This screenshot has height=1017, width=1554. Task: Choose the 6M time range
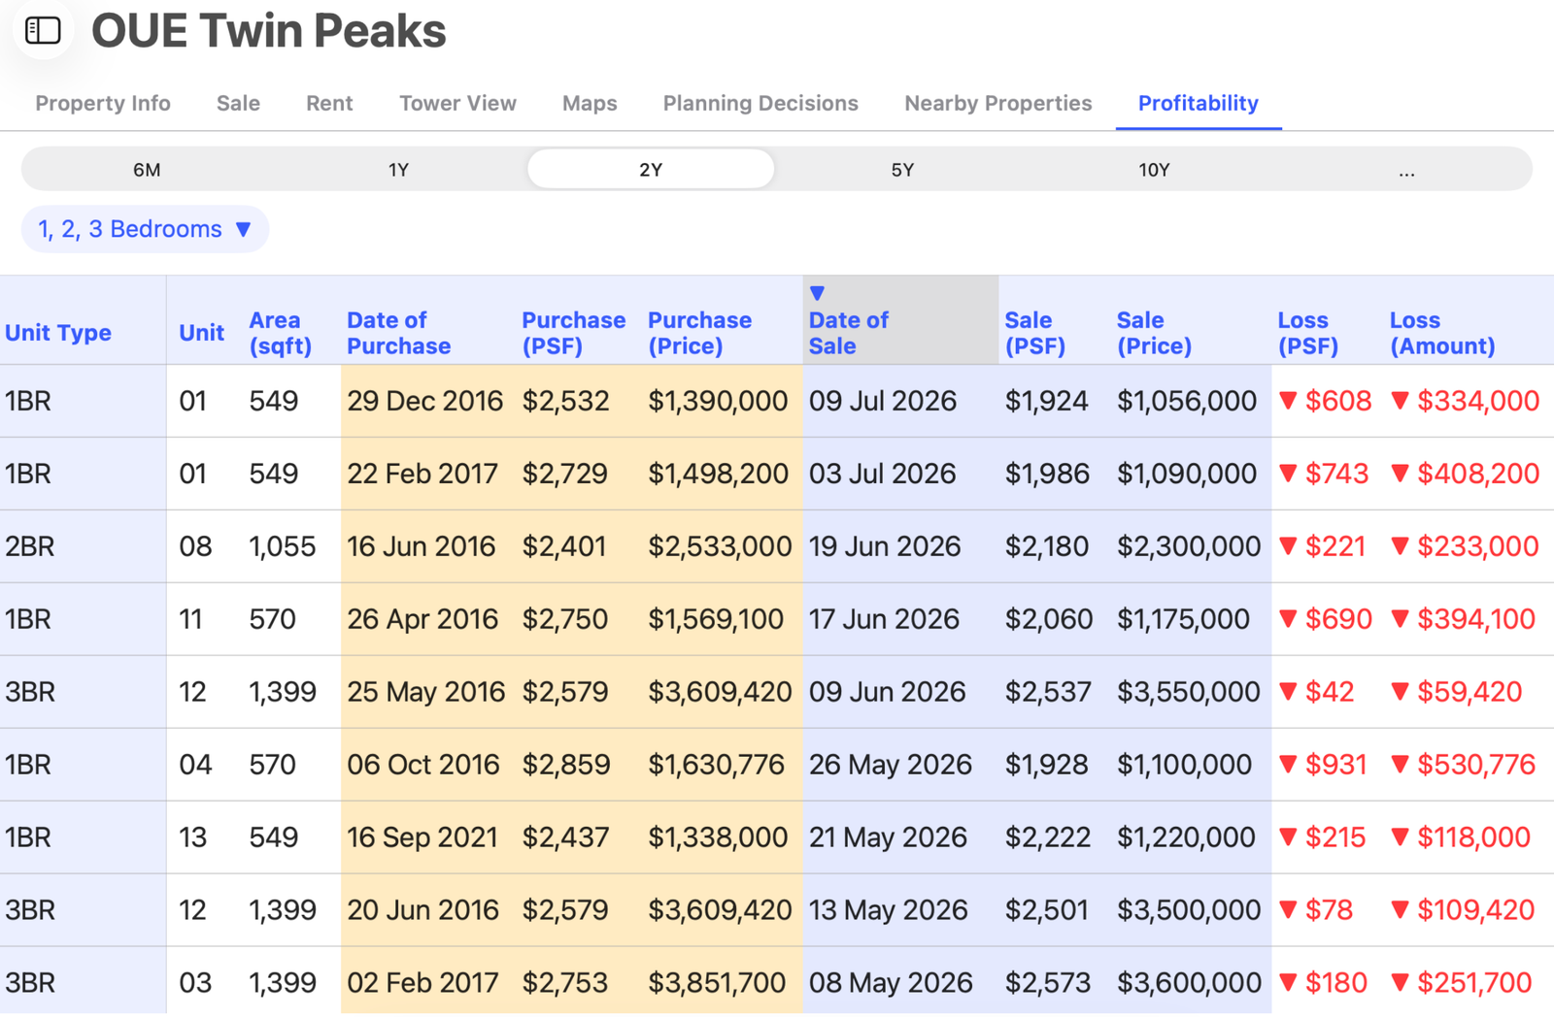point(147,170)
